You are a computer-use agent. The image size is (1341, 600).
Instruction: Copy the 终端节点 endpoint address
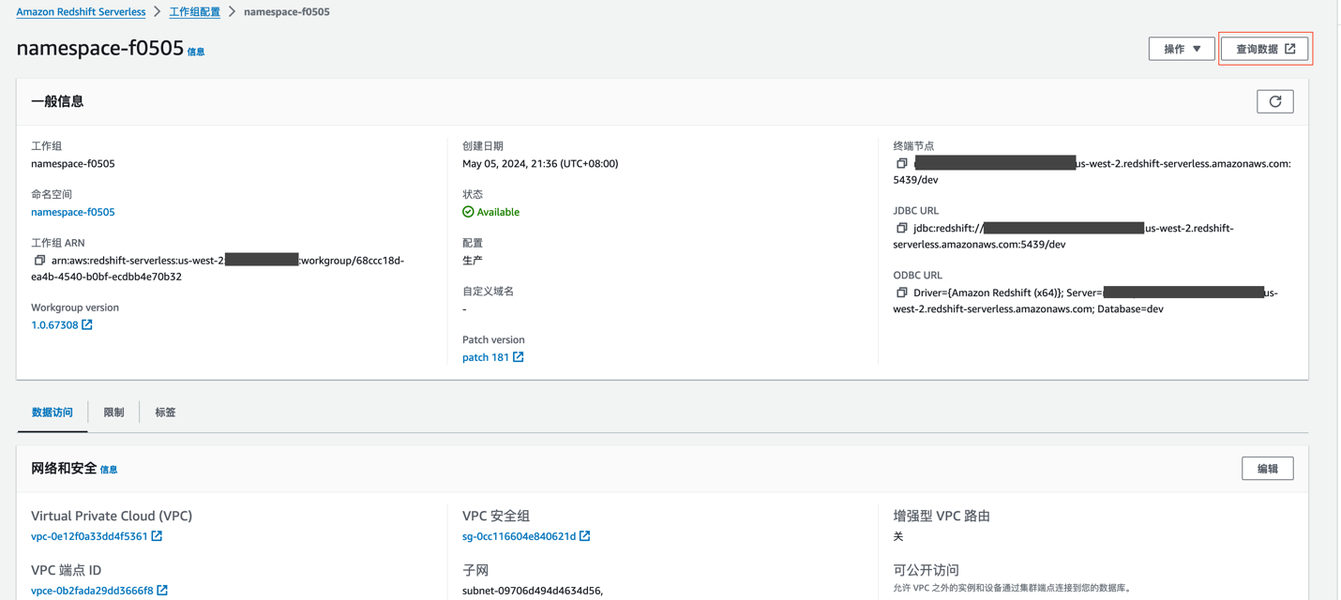click(x=901, y=163)
